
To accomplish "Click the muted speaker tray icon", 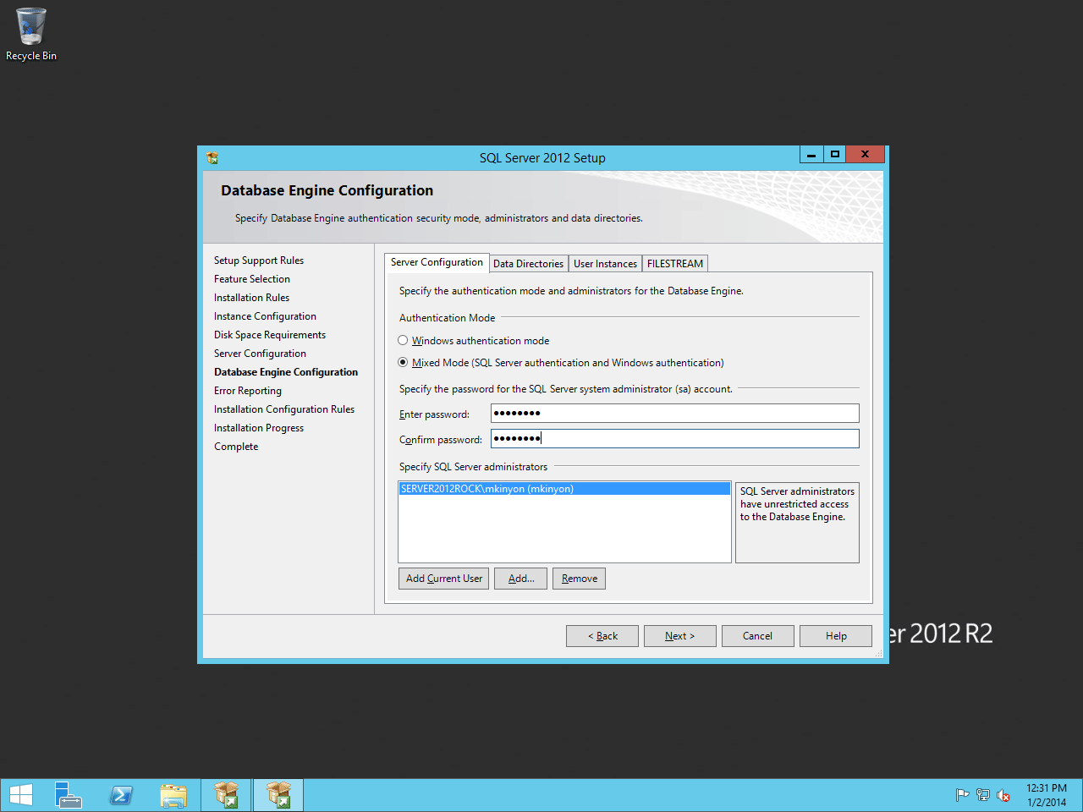I will pyautogui.click(x=1003, y=795).
